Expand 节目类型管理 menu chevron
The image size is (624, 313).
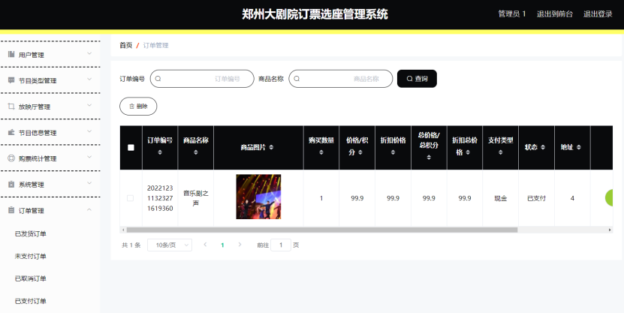pos(89,79)
